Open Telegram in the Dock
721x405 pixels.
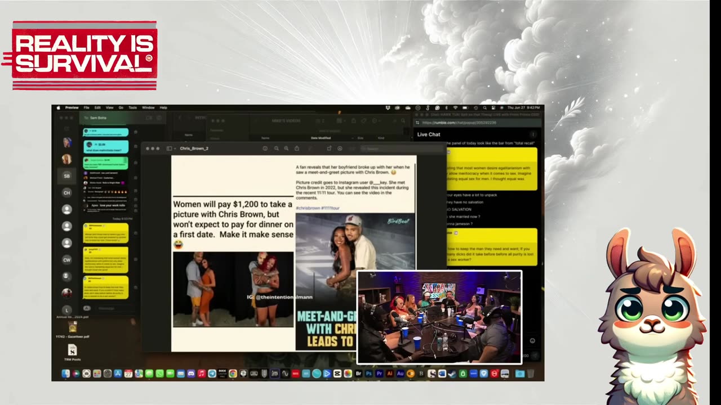[212, 373]
